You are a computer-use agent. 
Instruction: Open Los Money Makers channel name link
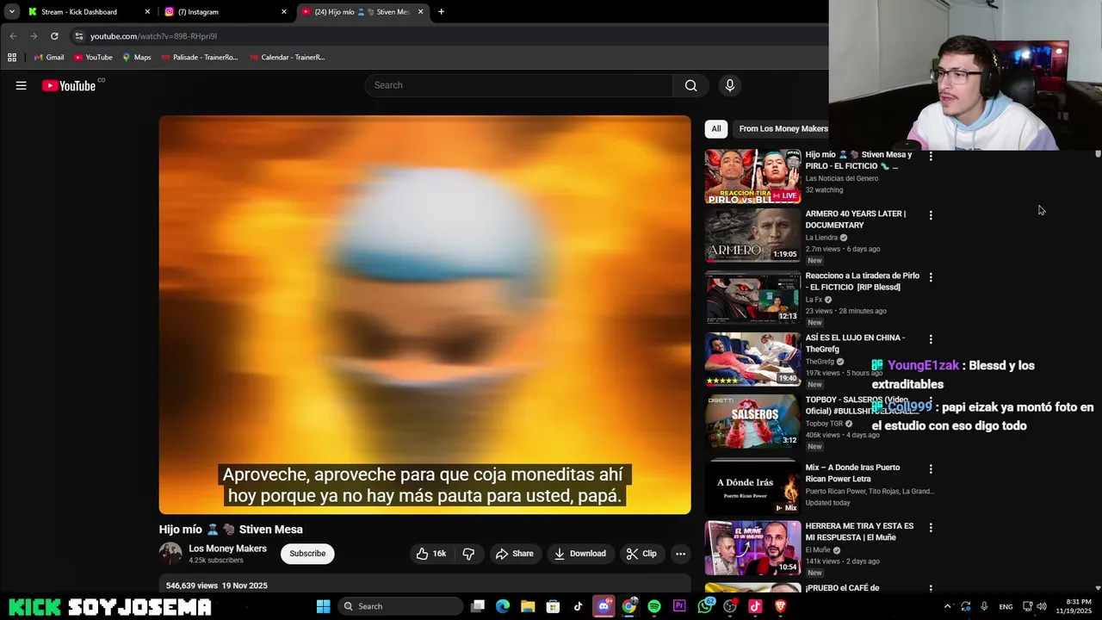227,549
